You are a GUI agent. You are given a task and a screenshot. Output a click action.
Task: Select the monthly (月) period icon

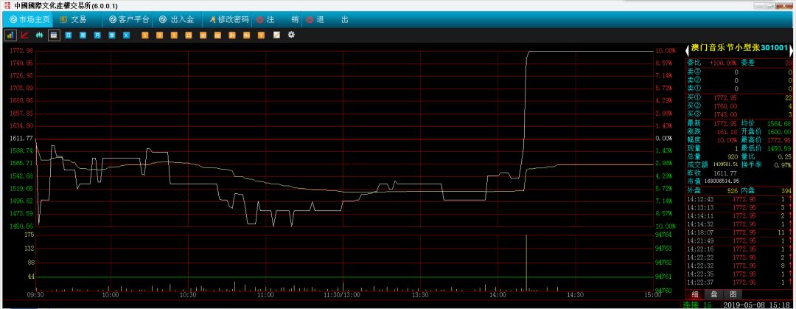pos(97,35)
